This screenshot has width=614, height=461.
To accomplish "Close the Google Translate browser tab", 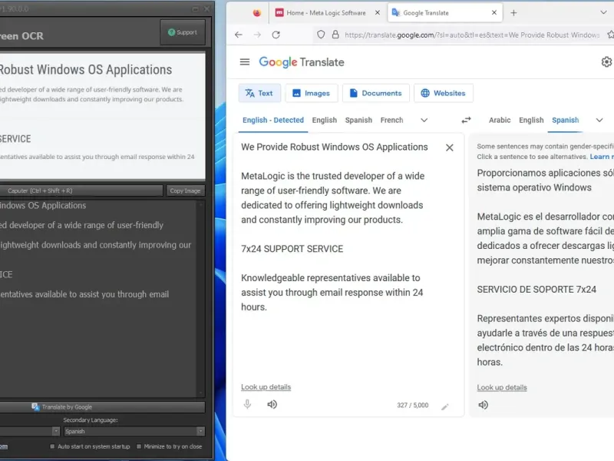I will click(x=494, y=12).
